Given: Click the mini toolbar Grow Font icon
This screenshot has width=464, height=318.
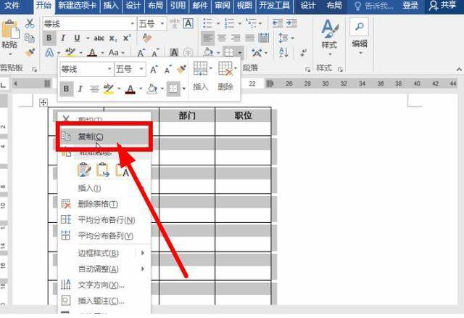Looking at the screenshot, I should [153, 70].
